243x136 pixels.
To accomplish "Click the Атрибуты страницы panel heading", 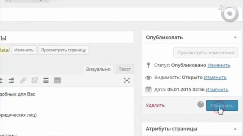I will 171,129.
